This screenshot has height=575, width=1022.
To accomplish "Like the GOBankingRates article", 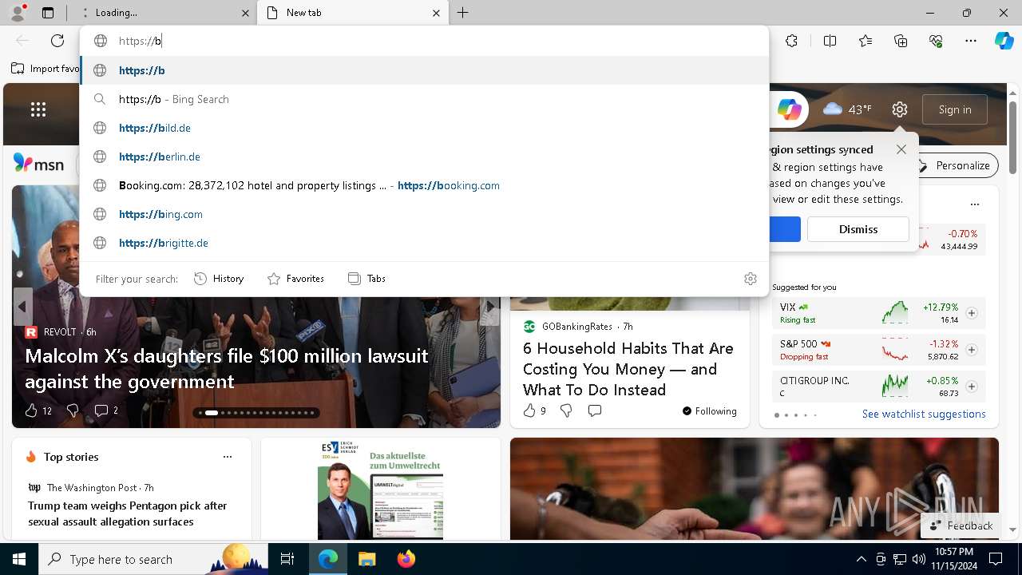I will [x=534, y=410].
